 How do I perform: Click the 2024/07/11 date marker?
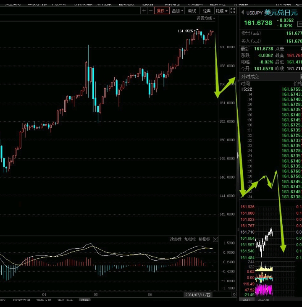198,295
